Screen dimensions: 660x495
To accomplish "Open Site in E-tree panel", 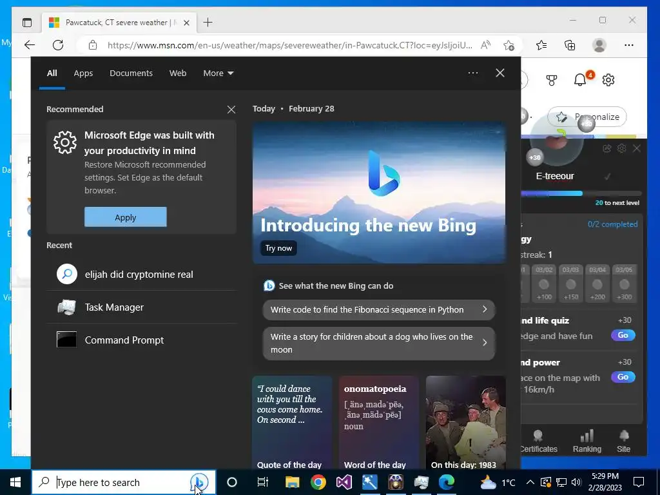I will coord(623,441).
